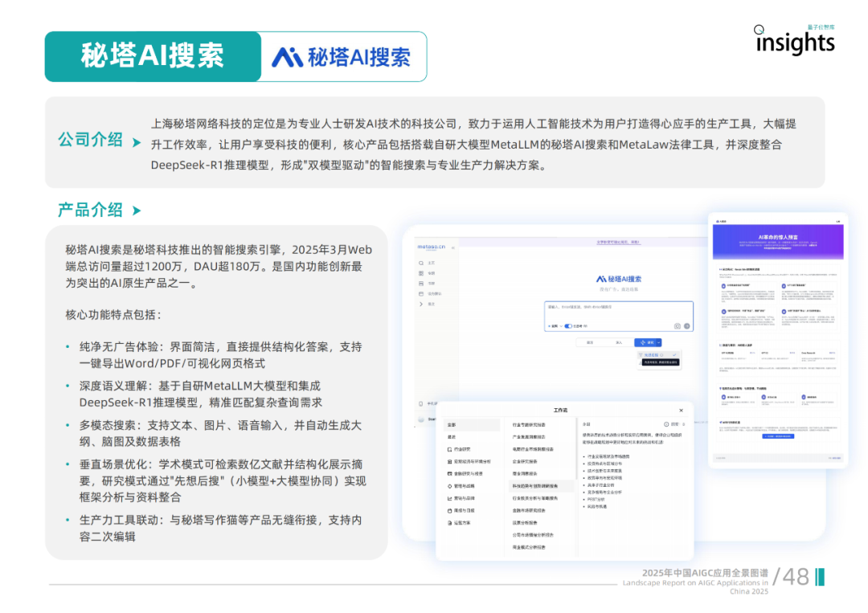Click the 核心功能特点包括 line
The width and height of the screenshot is (868, 613).
(113, 315)
